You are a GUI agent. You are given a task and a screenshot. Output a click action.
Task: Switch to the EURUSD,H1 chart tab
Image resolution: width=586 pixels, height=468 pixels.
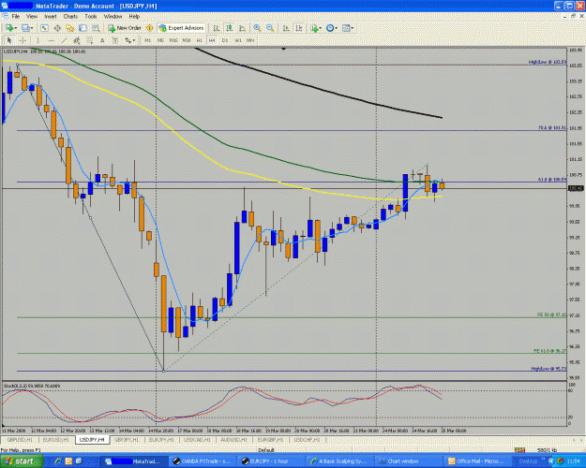click(x=55, y=440)
